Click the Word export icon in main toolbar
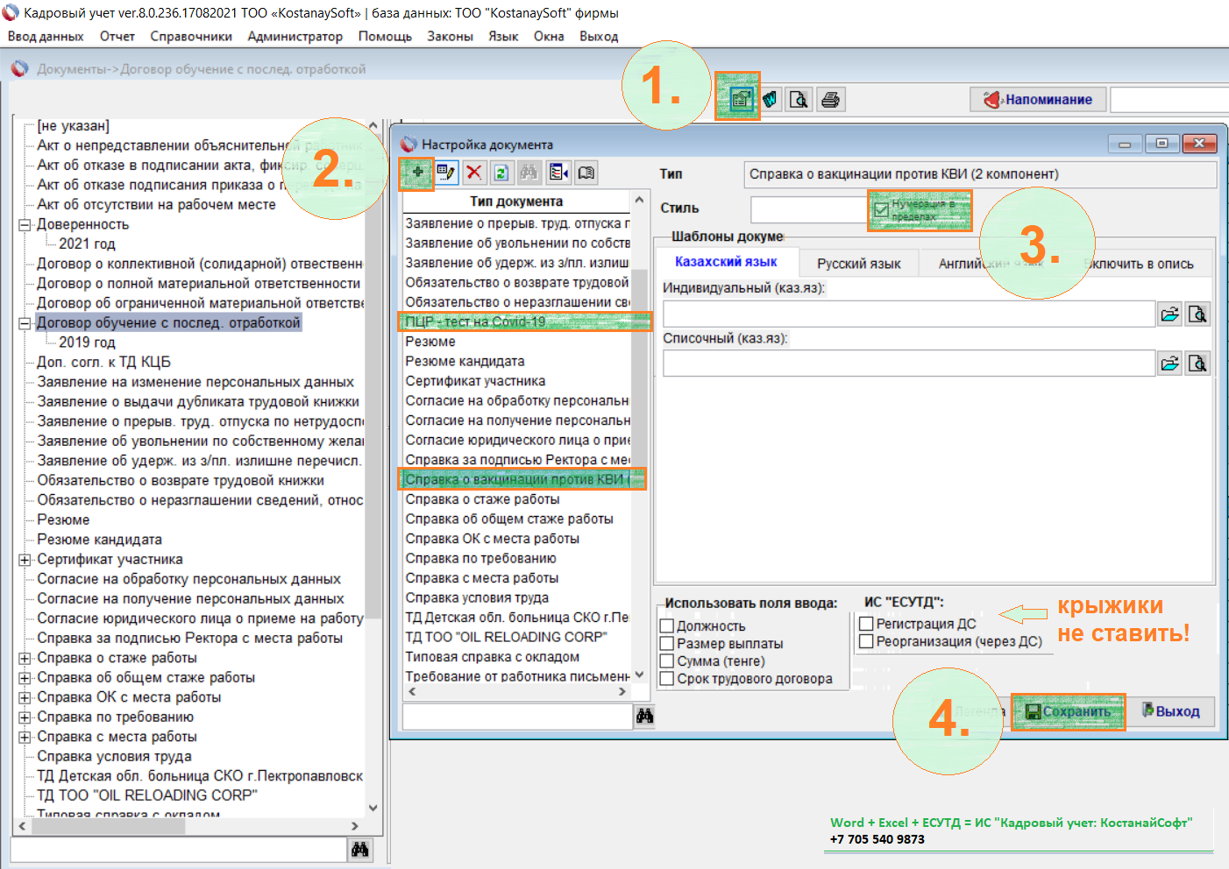Image resolution: width=1229 pixels, height=869 pixels. click(x=770, y=99)
